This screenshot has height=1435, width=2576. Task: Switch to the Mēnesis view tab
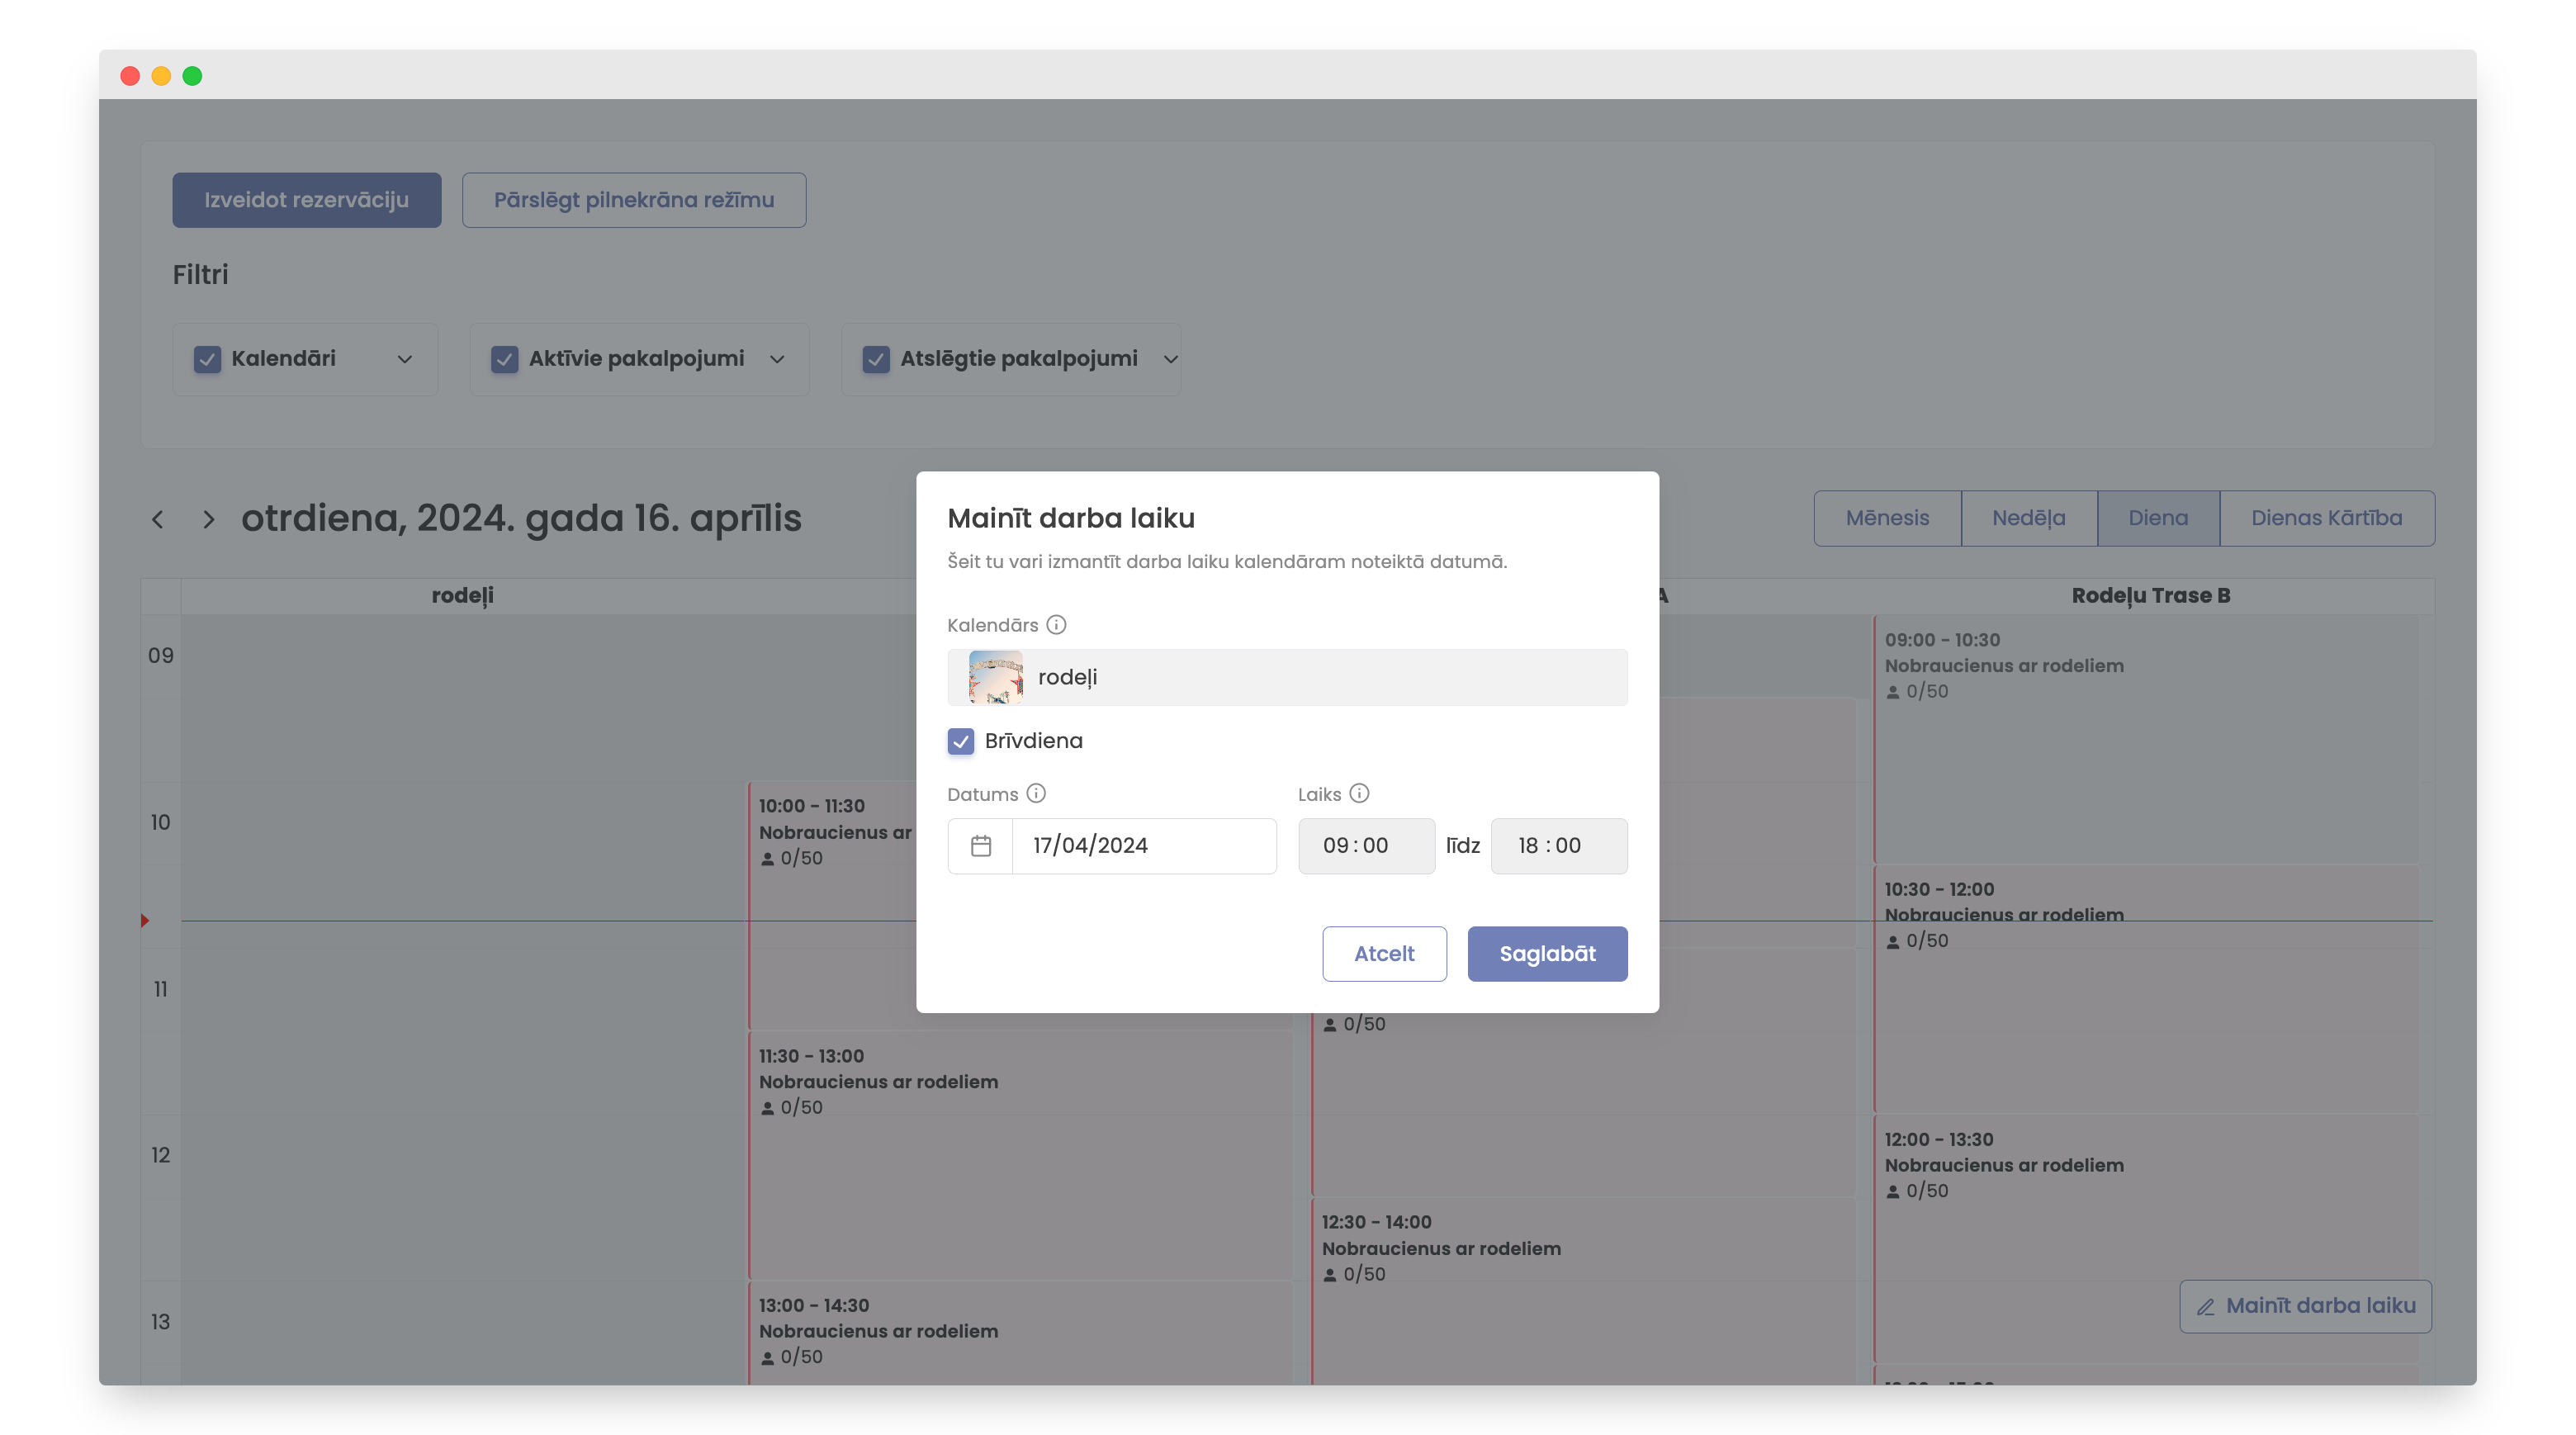click(x=1887, y=518)
